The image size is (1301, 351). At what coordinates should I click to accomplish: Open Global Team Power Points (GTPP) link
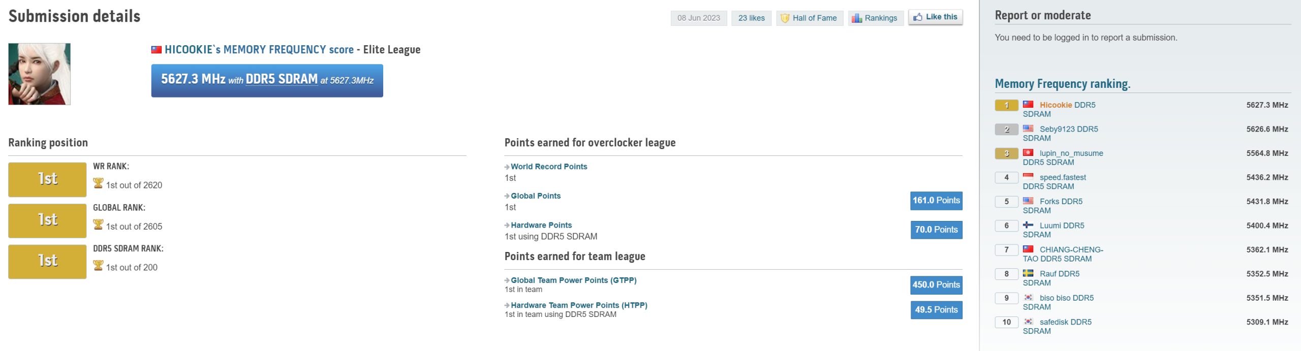coord(573,280)
